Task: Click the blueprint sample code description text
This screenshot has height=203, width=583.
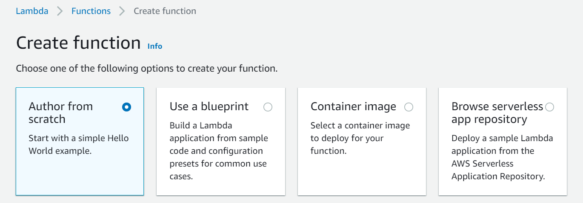Action: (219, 151)
